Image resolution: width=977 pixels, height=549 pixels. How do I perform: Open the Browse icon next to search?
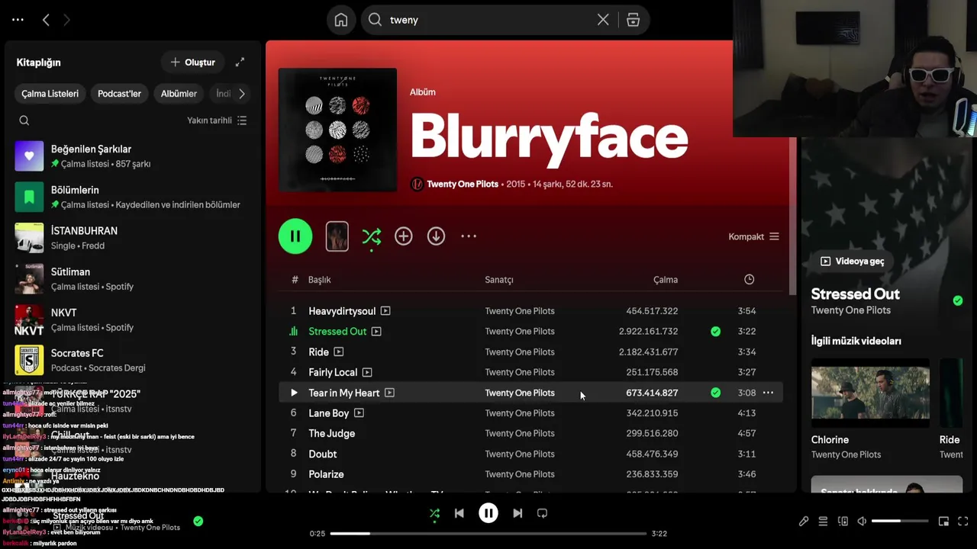[633, 20]
